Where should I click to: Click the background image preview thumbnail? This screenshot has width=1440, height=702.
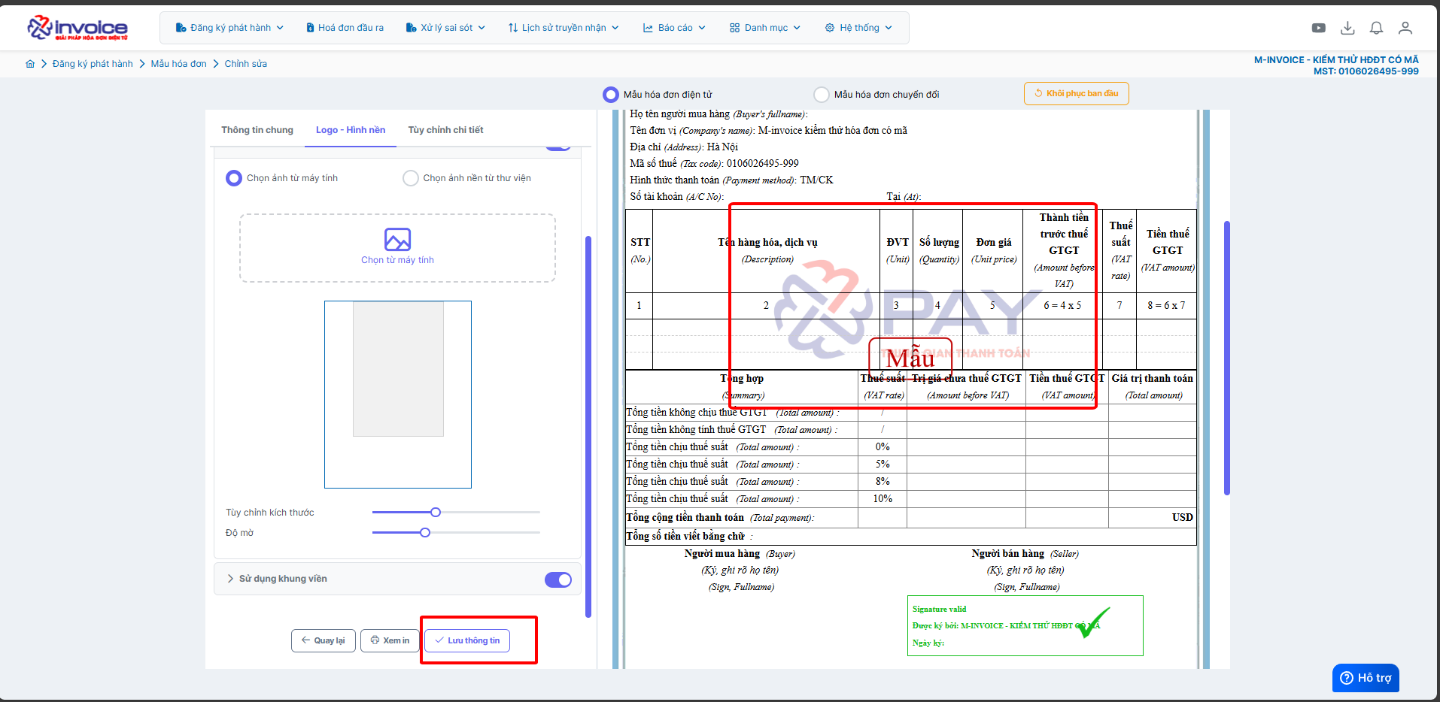tap(398, 395)
